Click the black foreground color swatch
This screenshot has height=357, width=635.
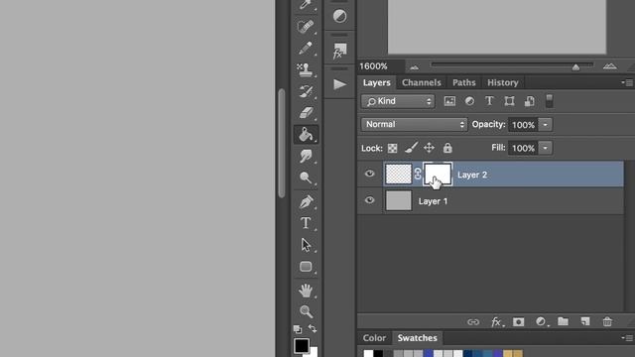click(x=302, y=346)
